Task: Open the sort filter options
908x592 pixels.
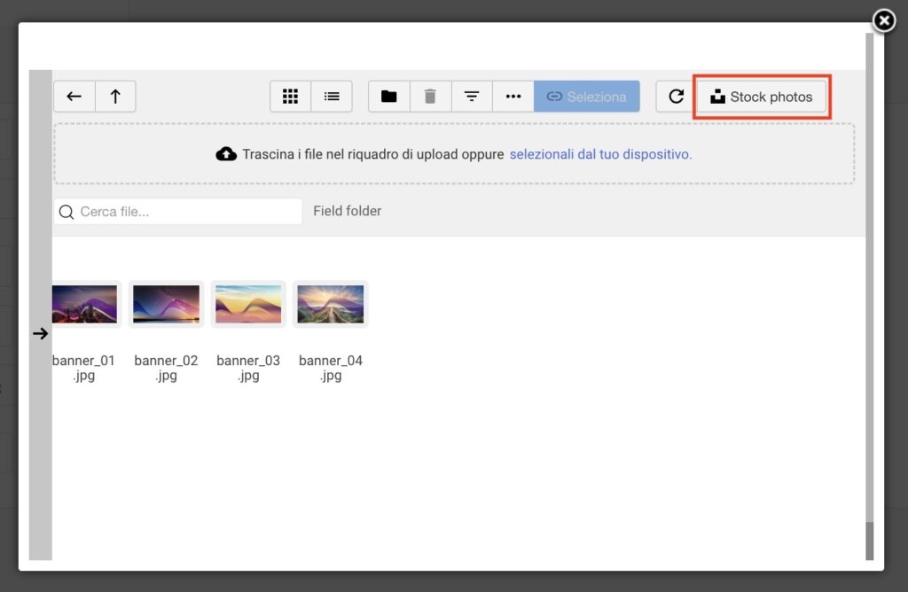Action: [472, 96]
